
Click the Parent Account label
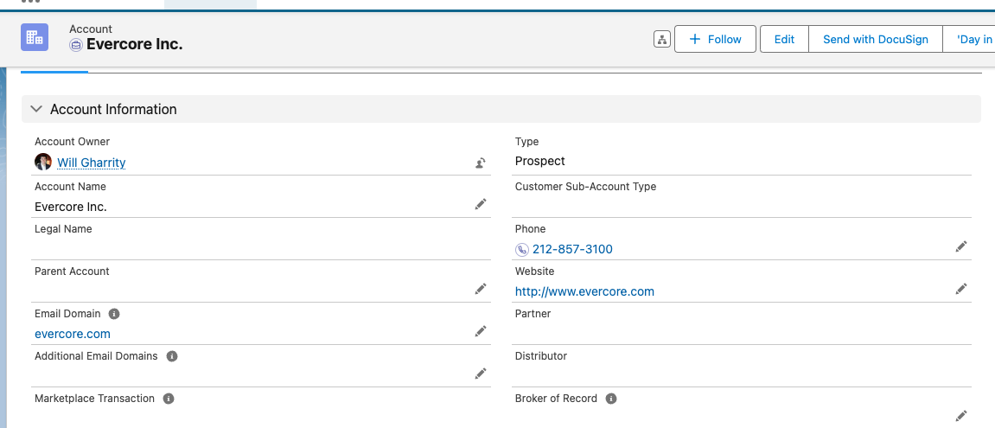[x=72, y=271]
